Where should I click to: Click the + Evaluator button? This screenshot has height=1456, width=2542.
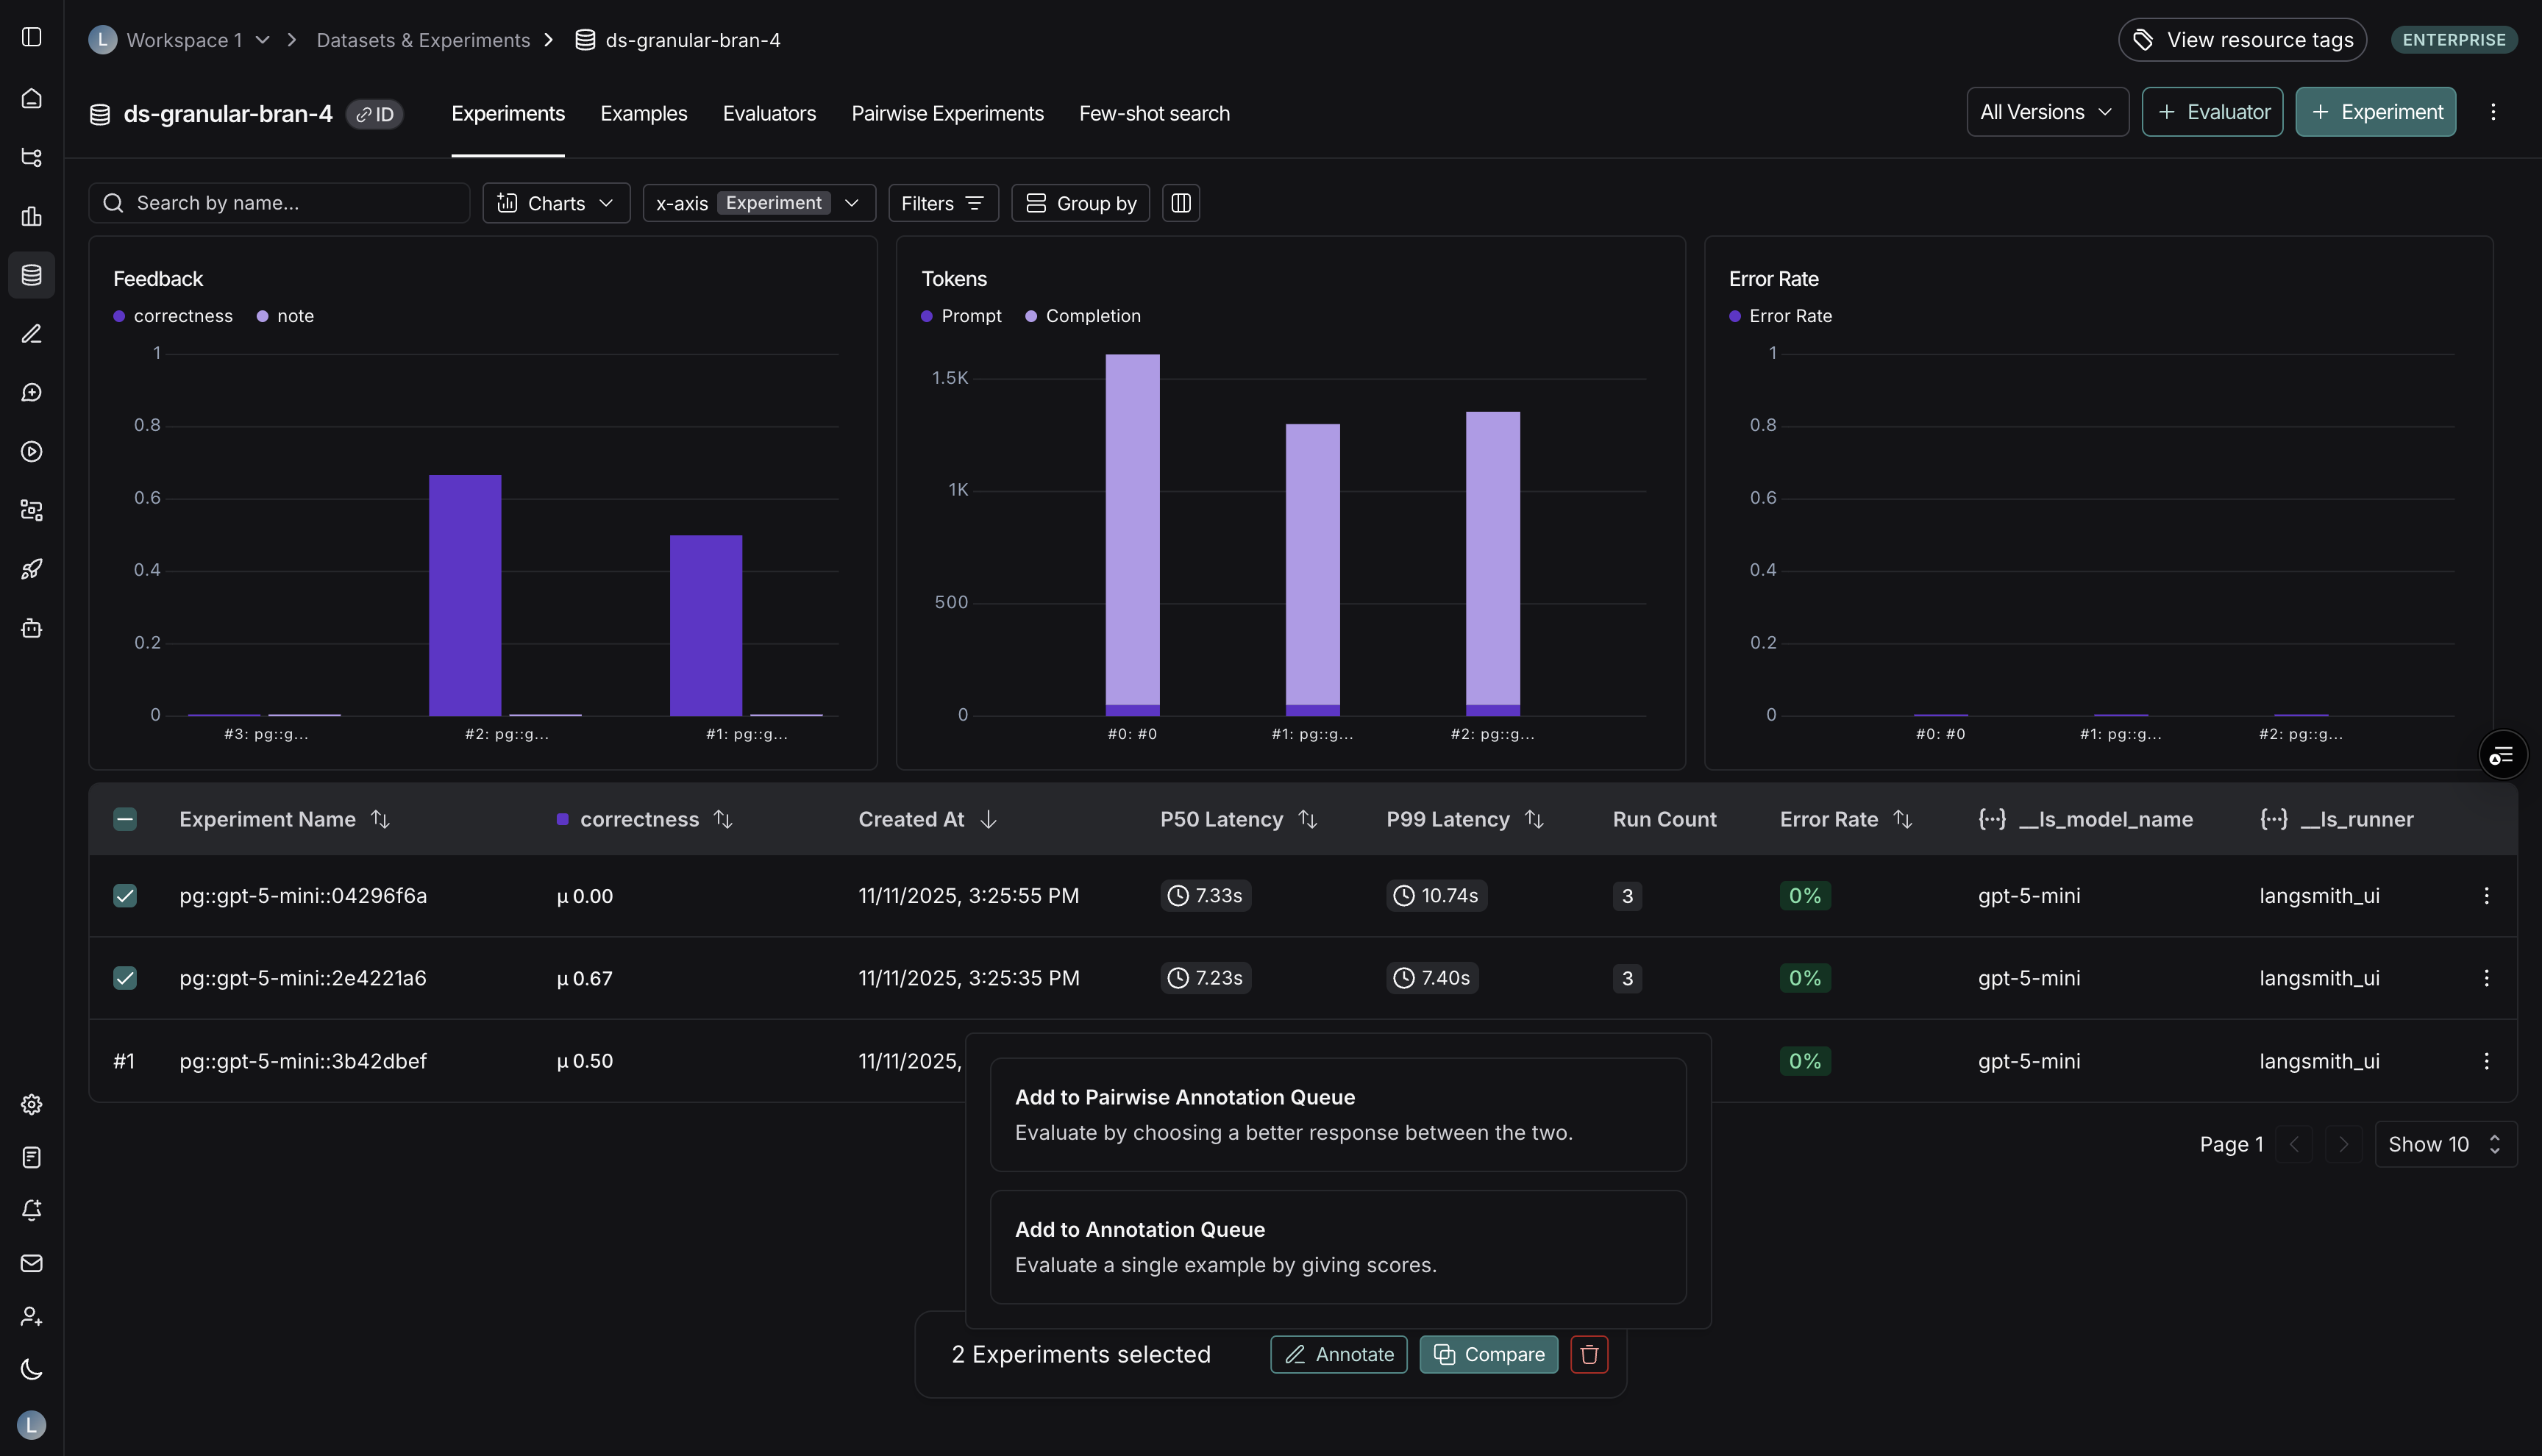pyautogui.click(x=2212, y=112)
